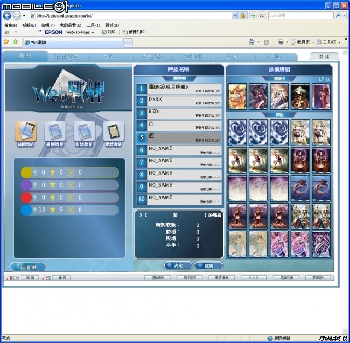Open the printer dropdown arrow
This screenshot has height=343, width=350.
[287, 42]
